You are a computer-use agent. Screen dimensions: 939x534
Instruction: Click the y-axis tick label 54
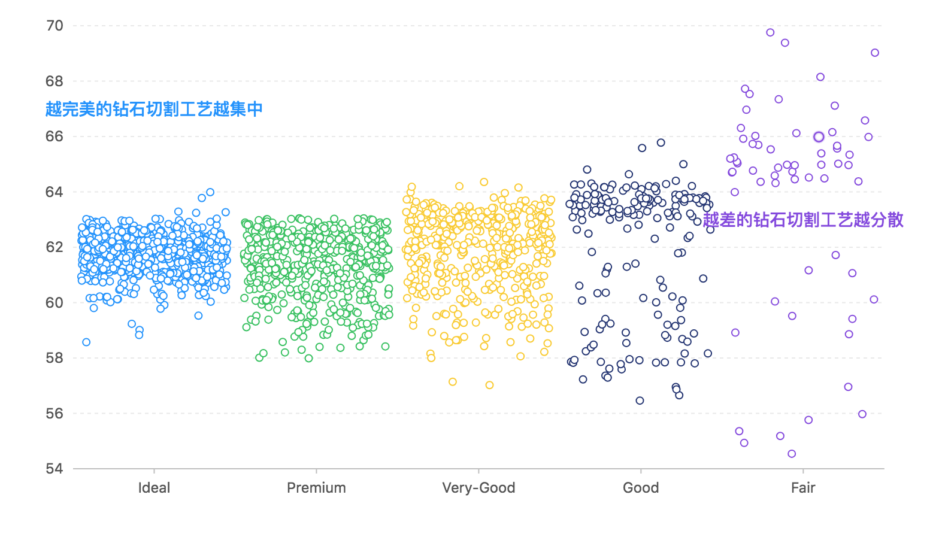click(x=54, y=469)
